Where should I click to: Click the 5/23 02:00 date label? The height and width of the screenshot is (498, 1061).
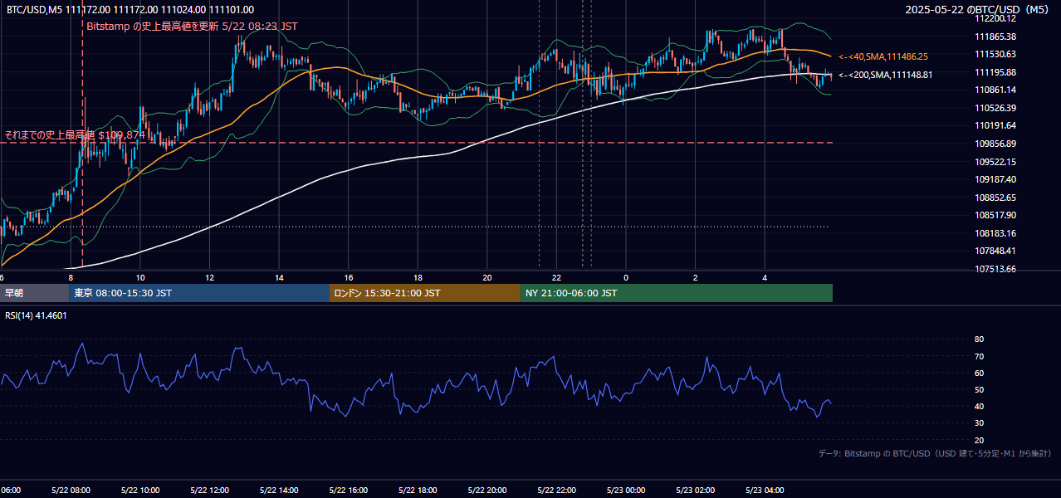(694, 490)
